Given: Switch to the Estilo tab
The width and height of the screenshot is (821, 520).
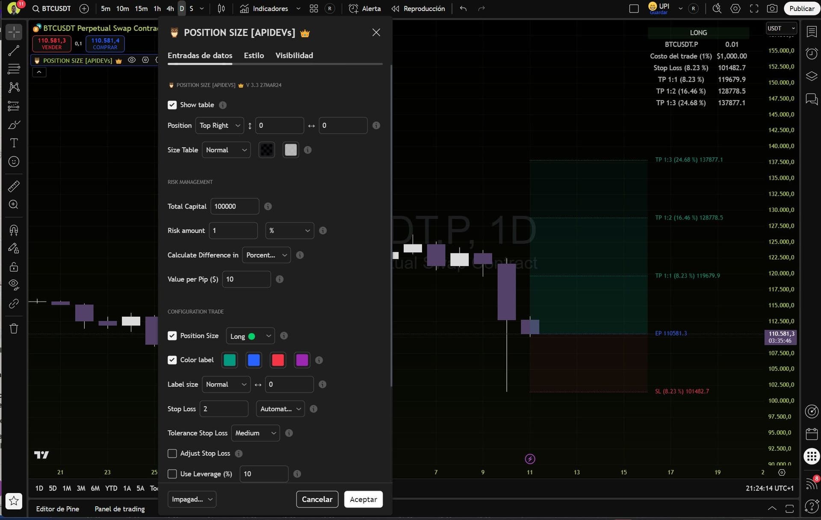Looking at the screenshot, I should click(253, 55).
